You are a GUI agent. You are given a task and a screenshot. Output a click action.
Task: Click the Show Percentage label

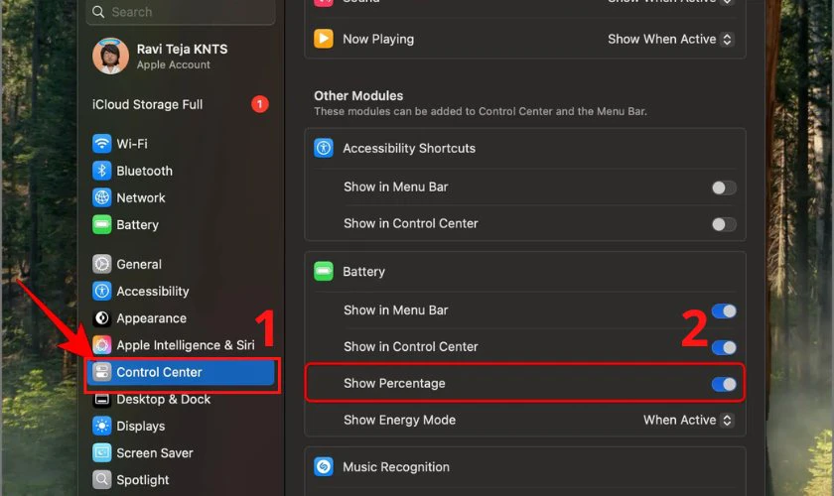(x=394, y=383)
